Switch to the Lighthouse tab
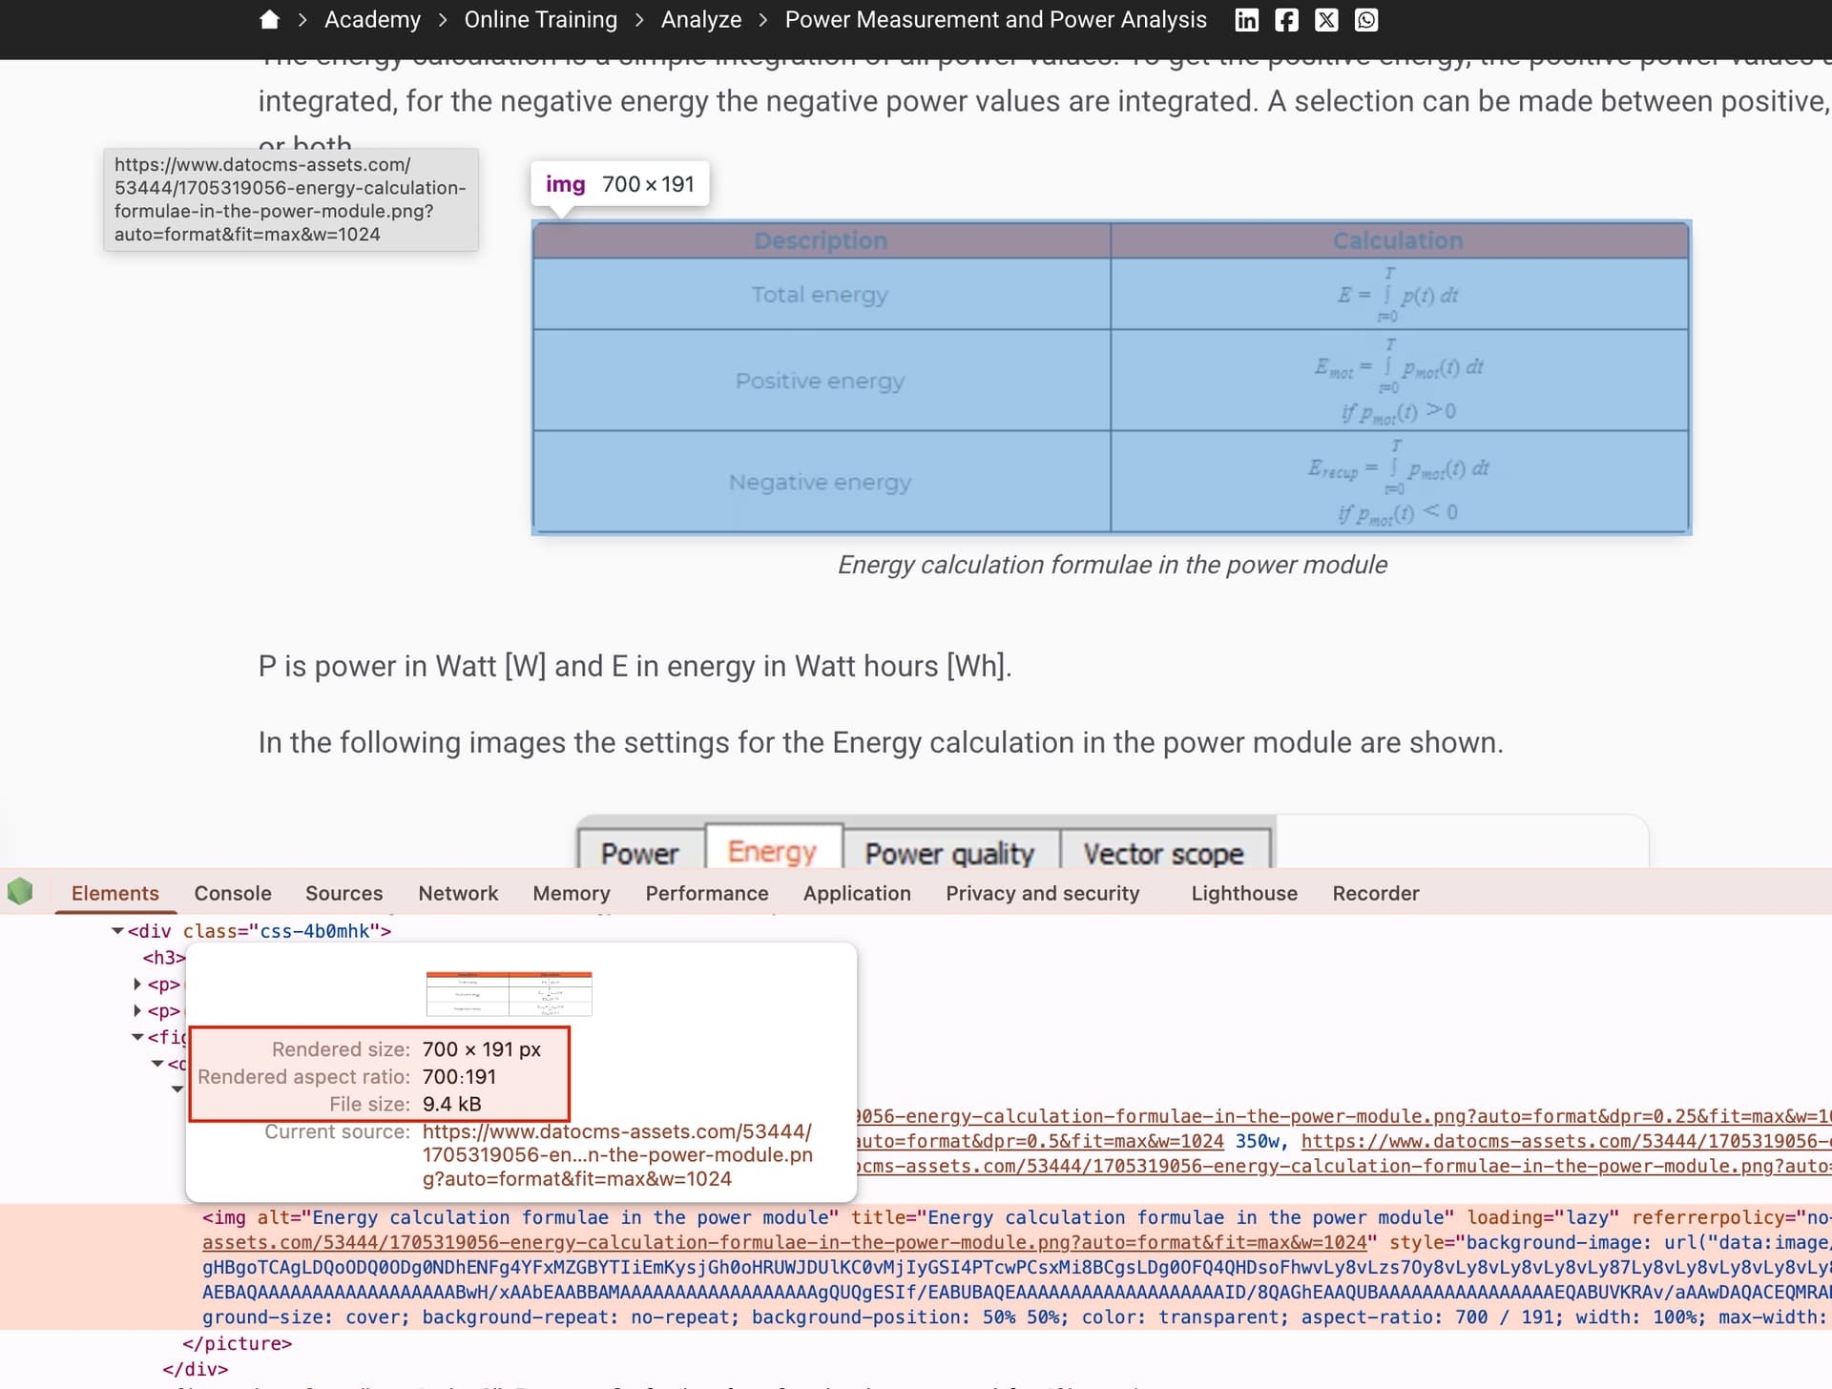The width and height of the screenshot is (1832, 1389). (x=1244, y=893)
